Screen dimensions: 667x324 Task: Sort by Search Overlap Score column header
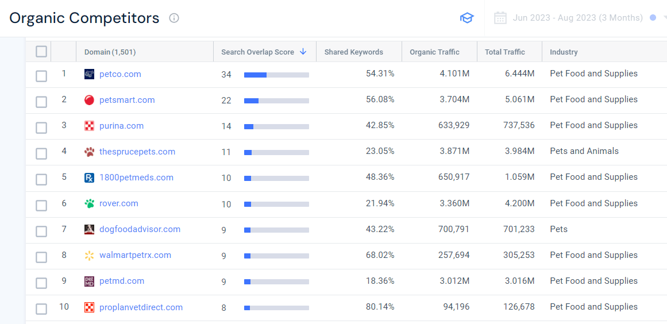257,52
